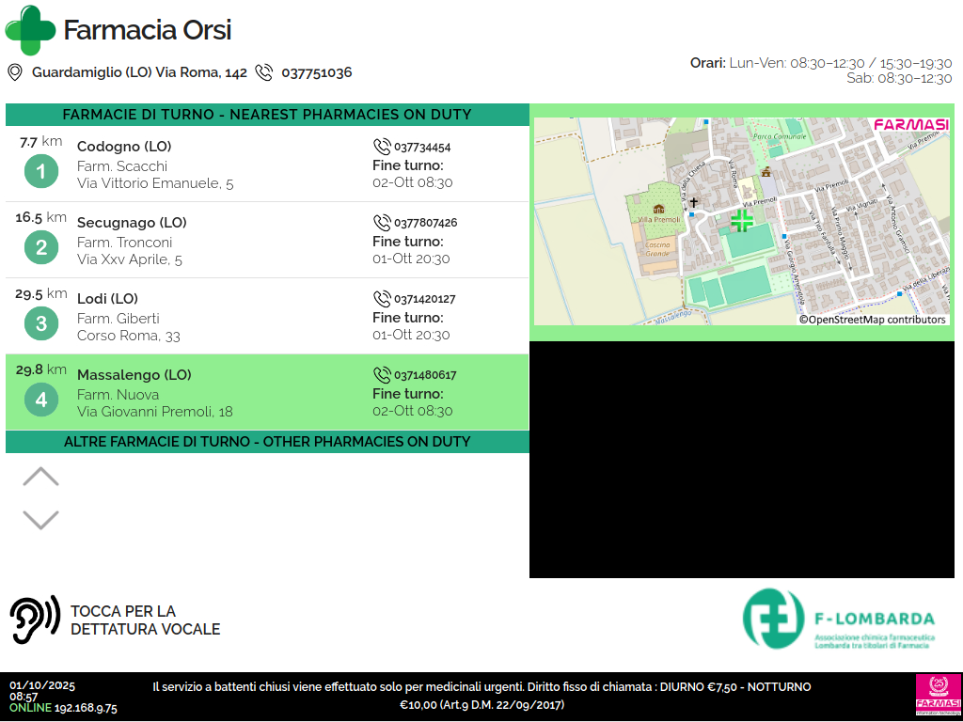Tap the phone icon for Farm. Nuova

382,375
